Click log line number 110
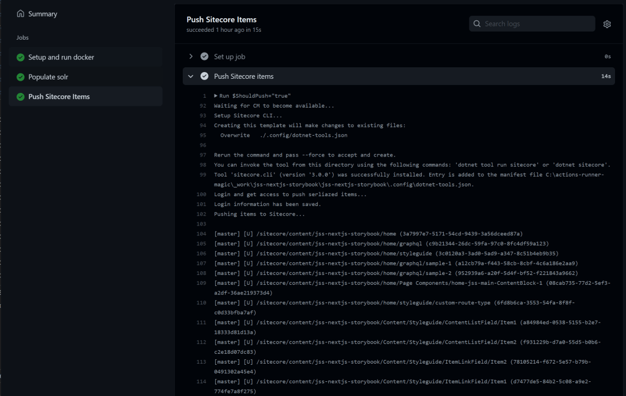This screenshot has height=396, width=626. [x=202, y=302]
